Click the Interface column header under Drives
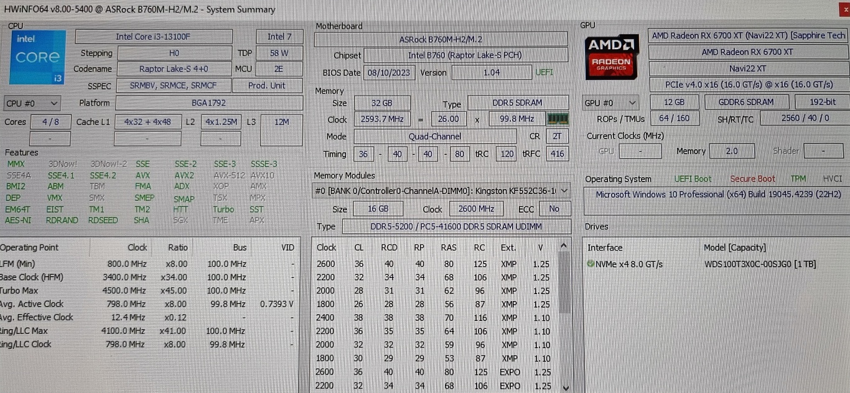Viewport: 850px width, 393px height. coord(605,247)
